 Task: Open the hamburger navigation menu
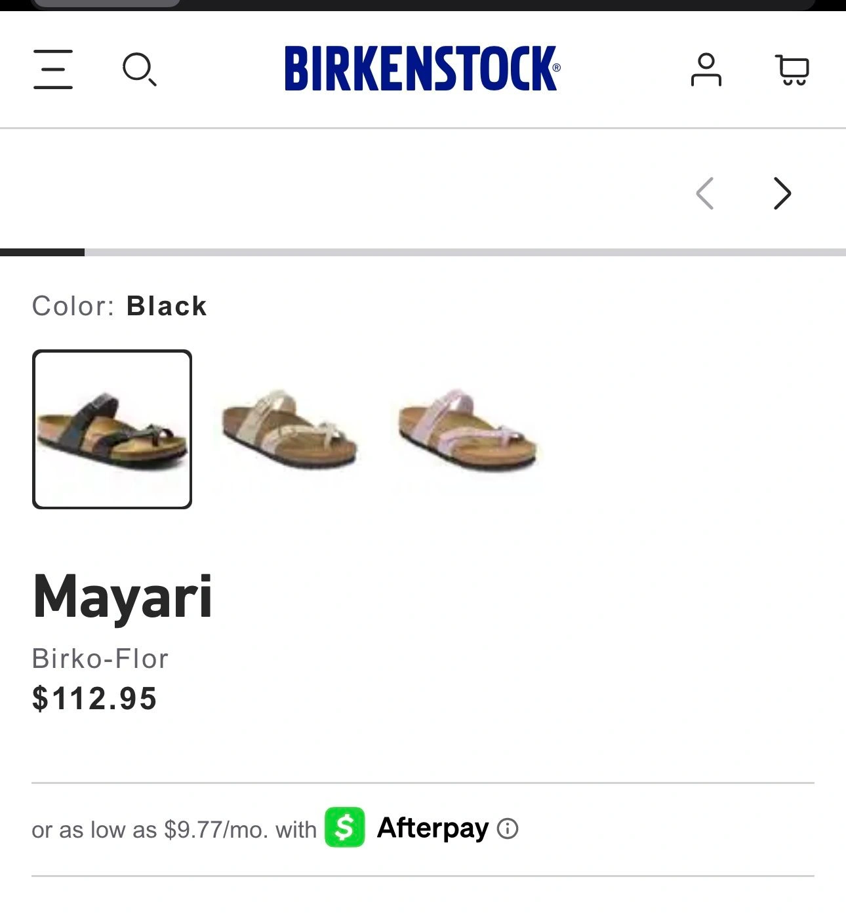coord(53,69)
